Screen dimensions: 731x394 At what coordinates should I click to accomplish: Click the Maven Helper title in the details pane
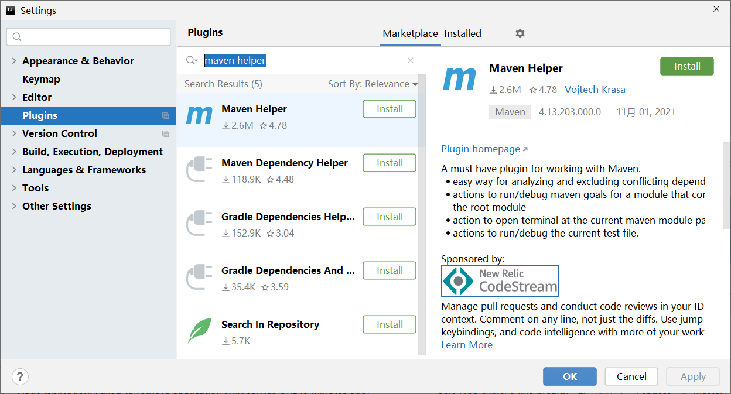(526, 68)
